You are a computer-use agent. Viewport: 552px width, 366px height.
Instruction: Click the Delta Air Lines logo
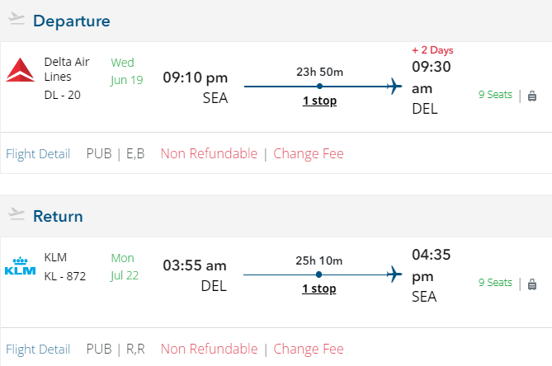click(x=21, y=71)
